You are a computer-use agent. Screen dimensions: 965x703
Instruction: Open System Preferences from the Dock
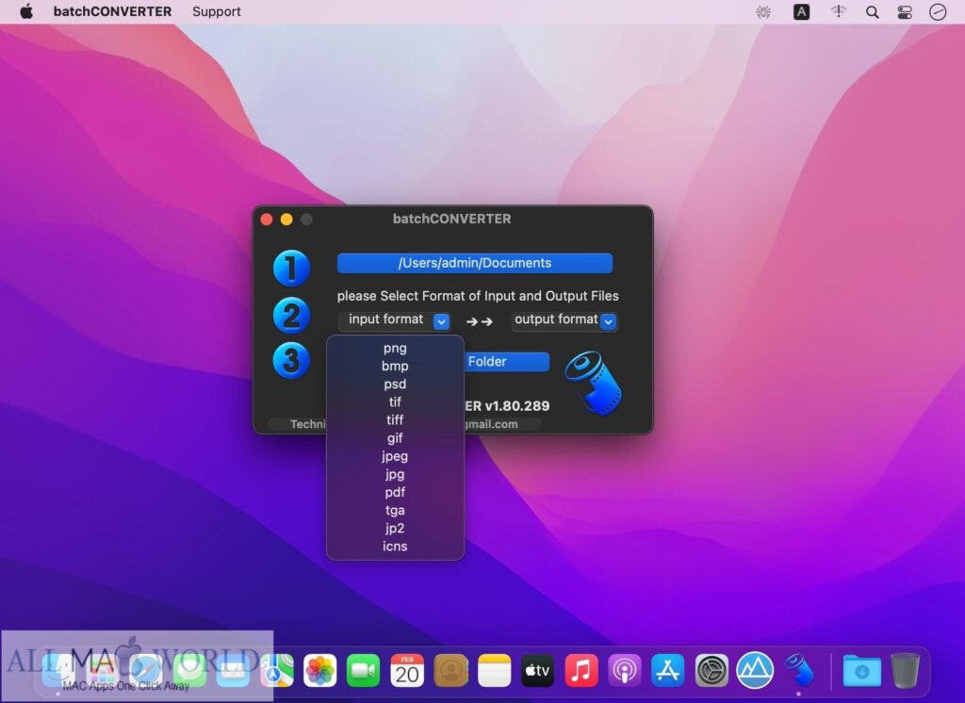711,670
